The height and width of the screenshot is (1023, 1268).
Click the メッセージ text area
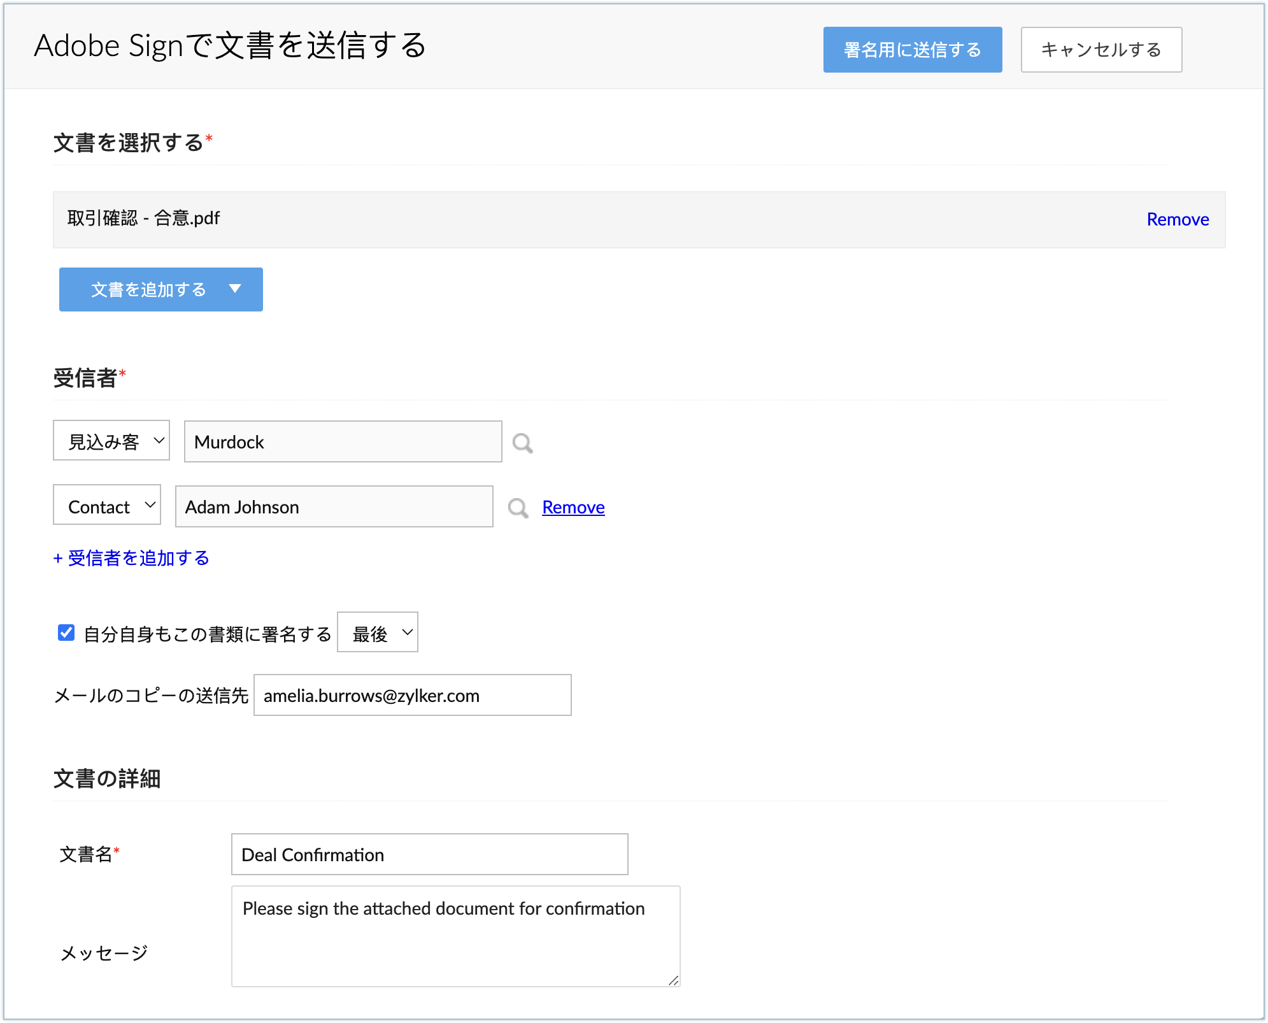456,936
